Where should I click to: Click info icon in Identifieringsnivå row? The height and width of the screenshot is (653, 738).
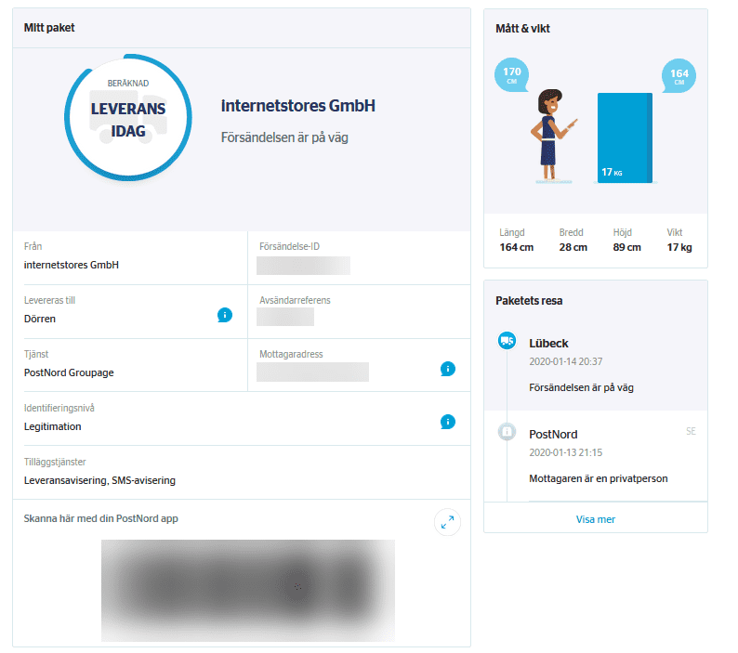click(448, 422)
